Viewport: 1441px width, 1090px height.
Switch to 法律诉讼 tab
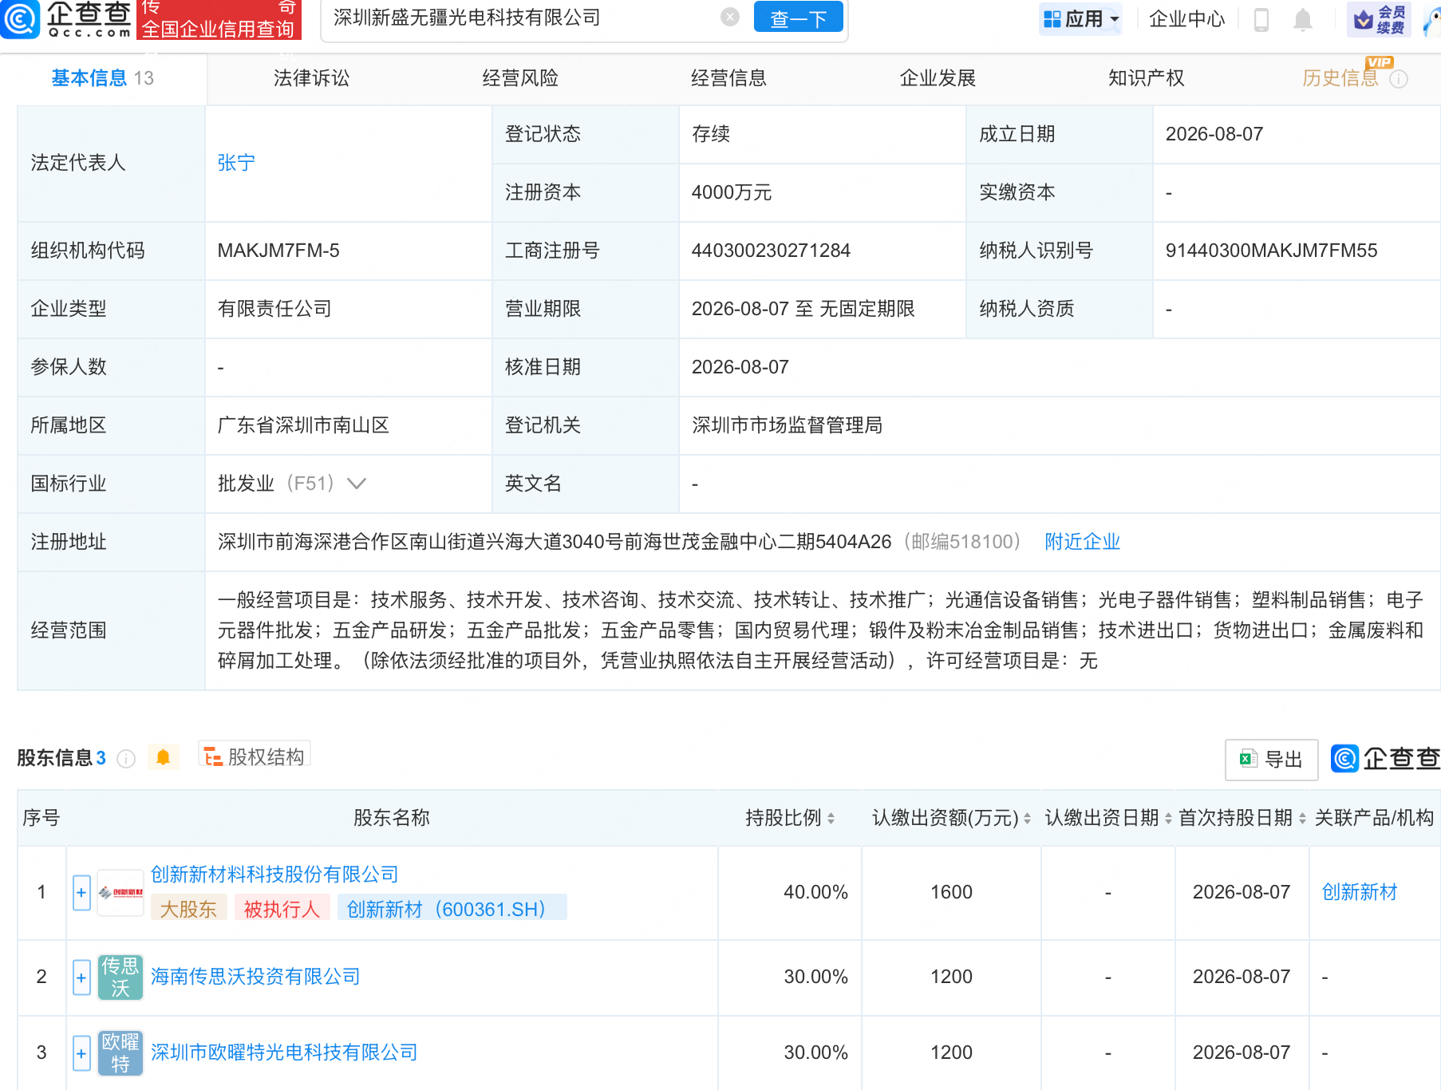coord(312,78)
